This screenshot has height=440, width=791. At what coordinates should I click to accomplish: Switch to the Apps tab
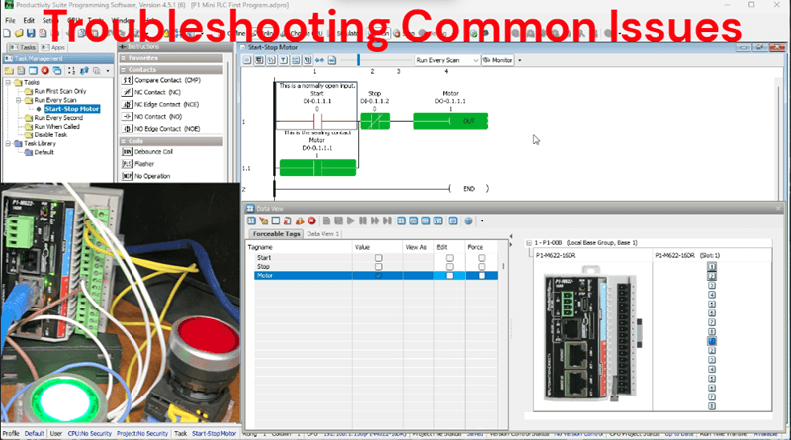click(x=53, y=47)
